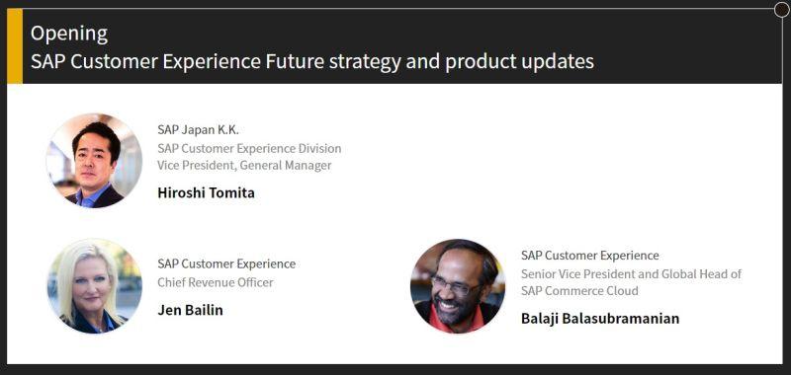Click SAP Customer Experience label above Jen Bailin
Screen dimensions: 791x375
226,263
